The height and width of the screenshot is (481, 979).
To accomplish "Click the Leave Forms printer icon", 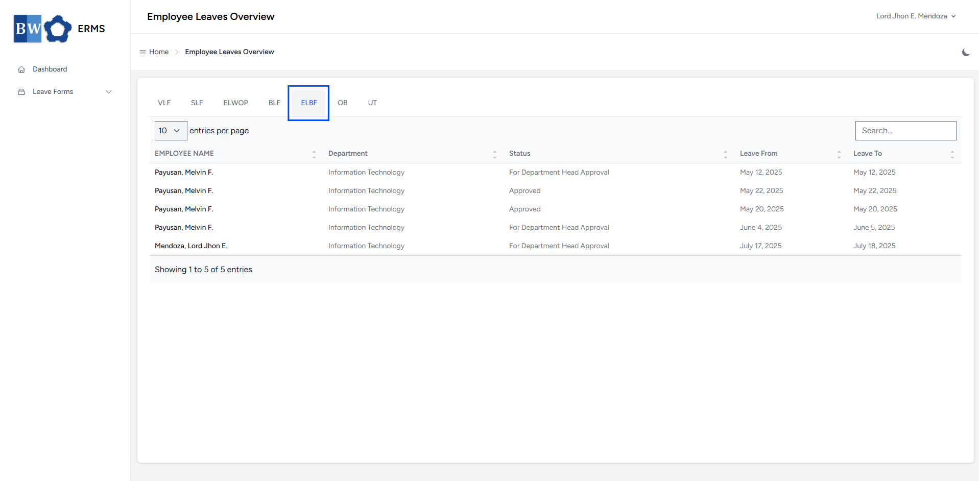I will pos(21,92).
